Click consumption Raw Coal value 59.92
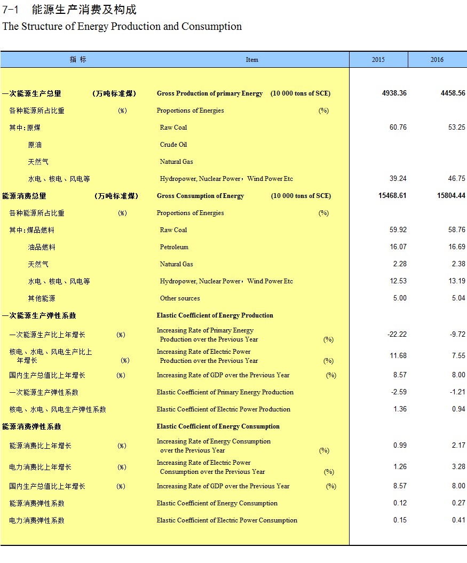This screenshot has width=467, height=563. (398, 229)
